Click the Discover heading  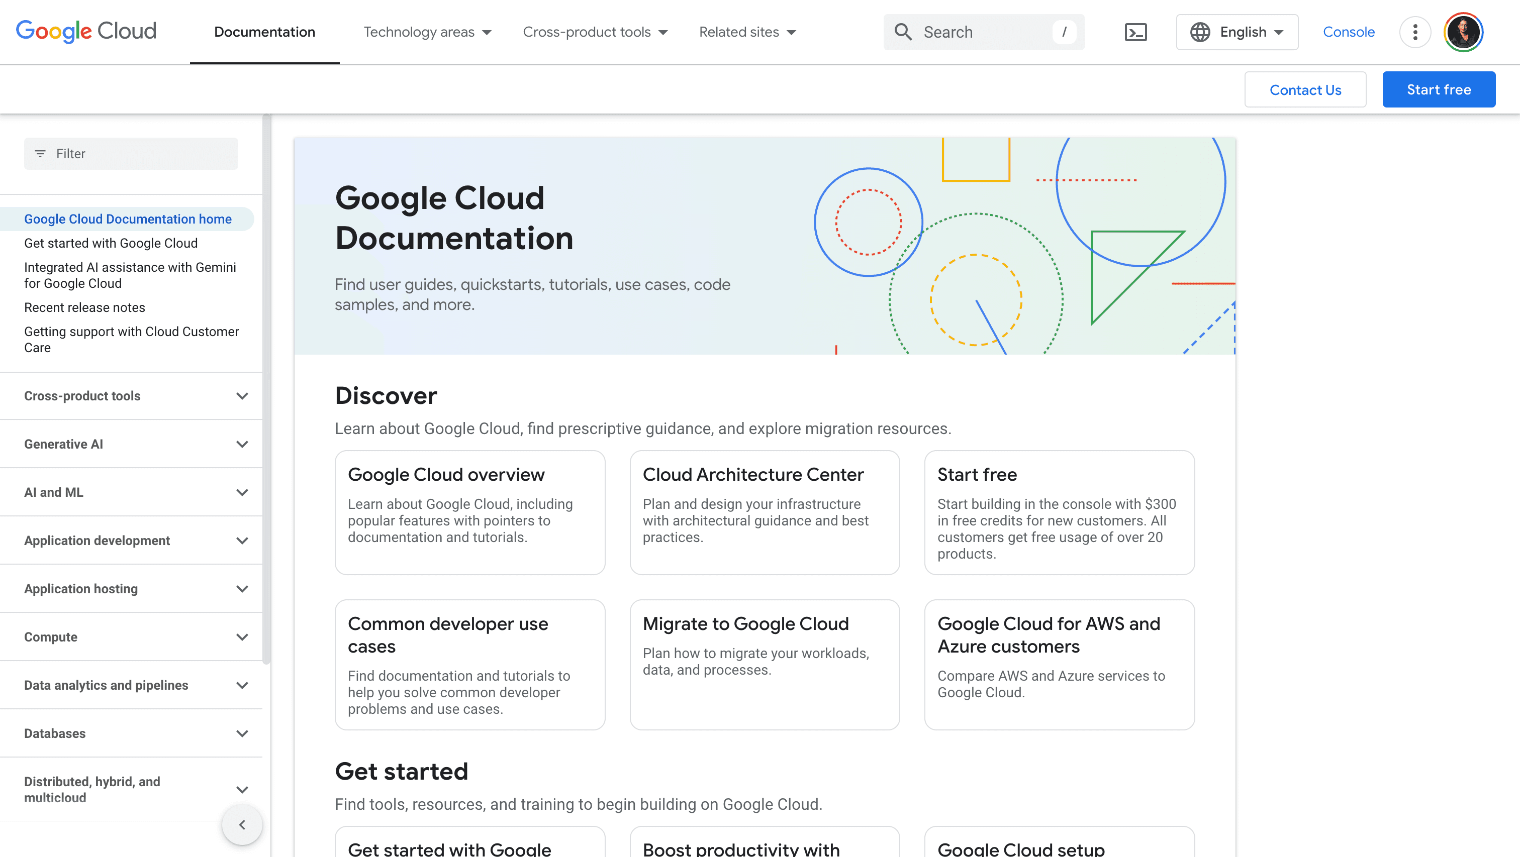pyautogui.click(x=386, y=396)
